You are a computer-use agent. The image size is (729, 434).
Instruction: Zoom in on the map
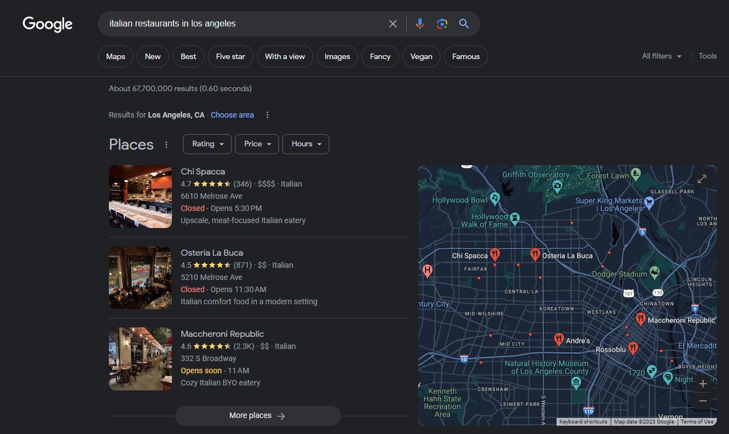703,384
